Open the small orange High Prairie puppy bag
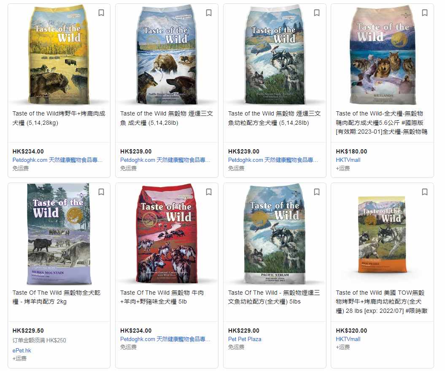This screenshot has height=371, width=445. (382, 234)
